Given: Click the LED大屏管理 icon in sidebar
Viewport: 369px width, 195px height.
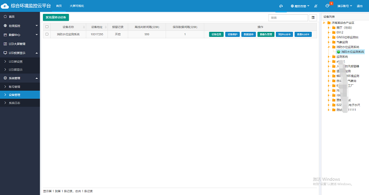Looking at the screenshot, I should coord(5,44).
